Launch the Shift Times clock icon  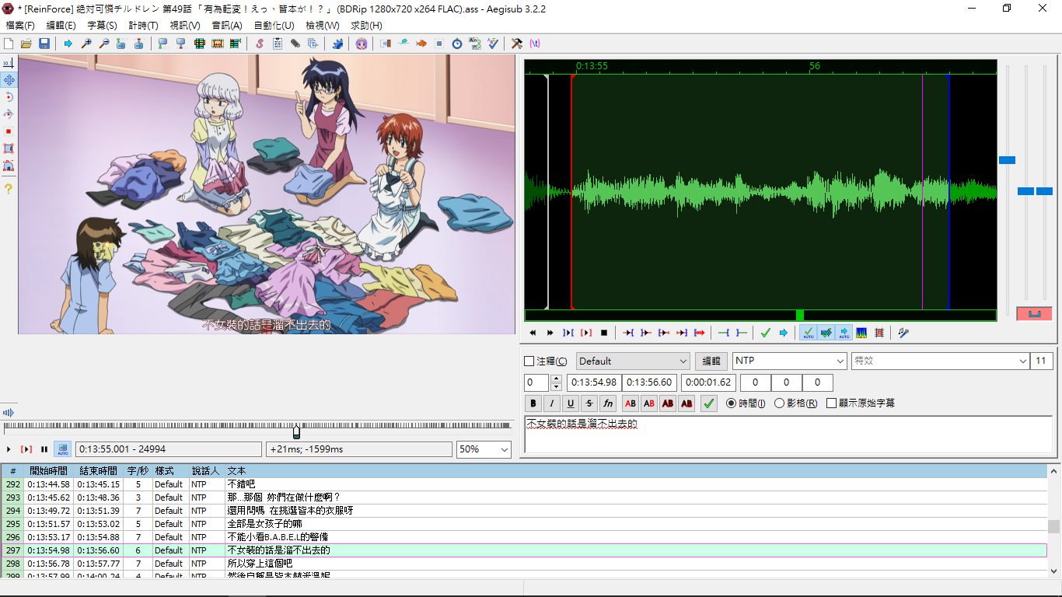[x=457, y=44]
